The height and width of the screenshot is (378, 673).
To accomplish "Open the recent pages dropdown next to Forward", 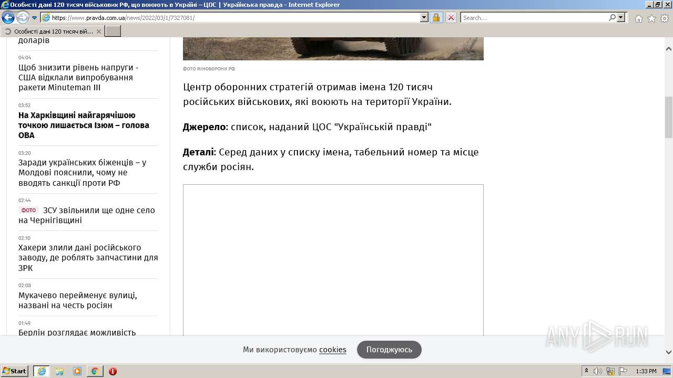I will coord(35,18).
